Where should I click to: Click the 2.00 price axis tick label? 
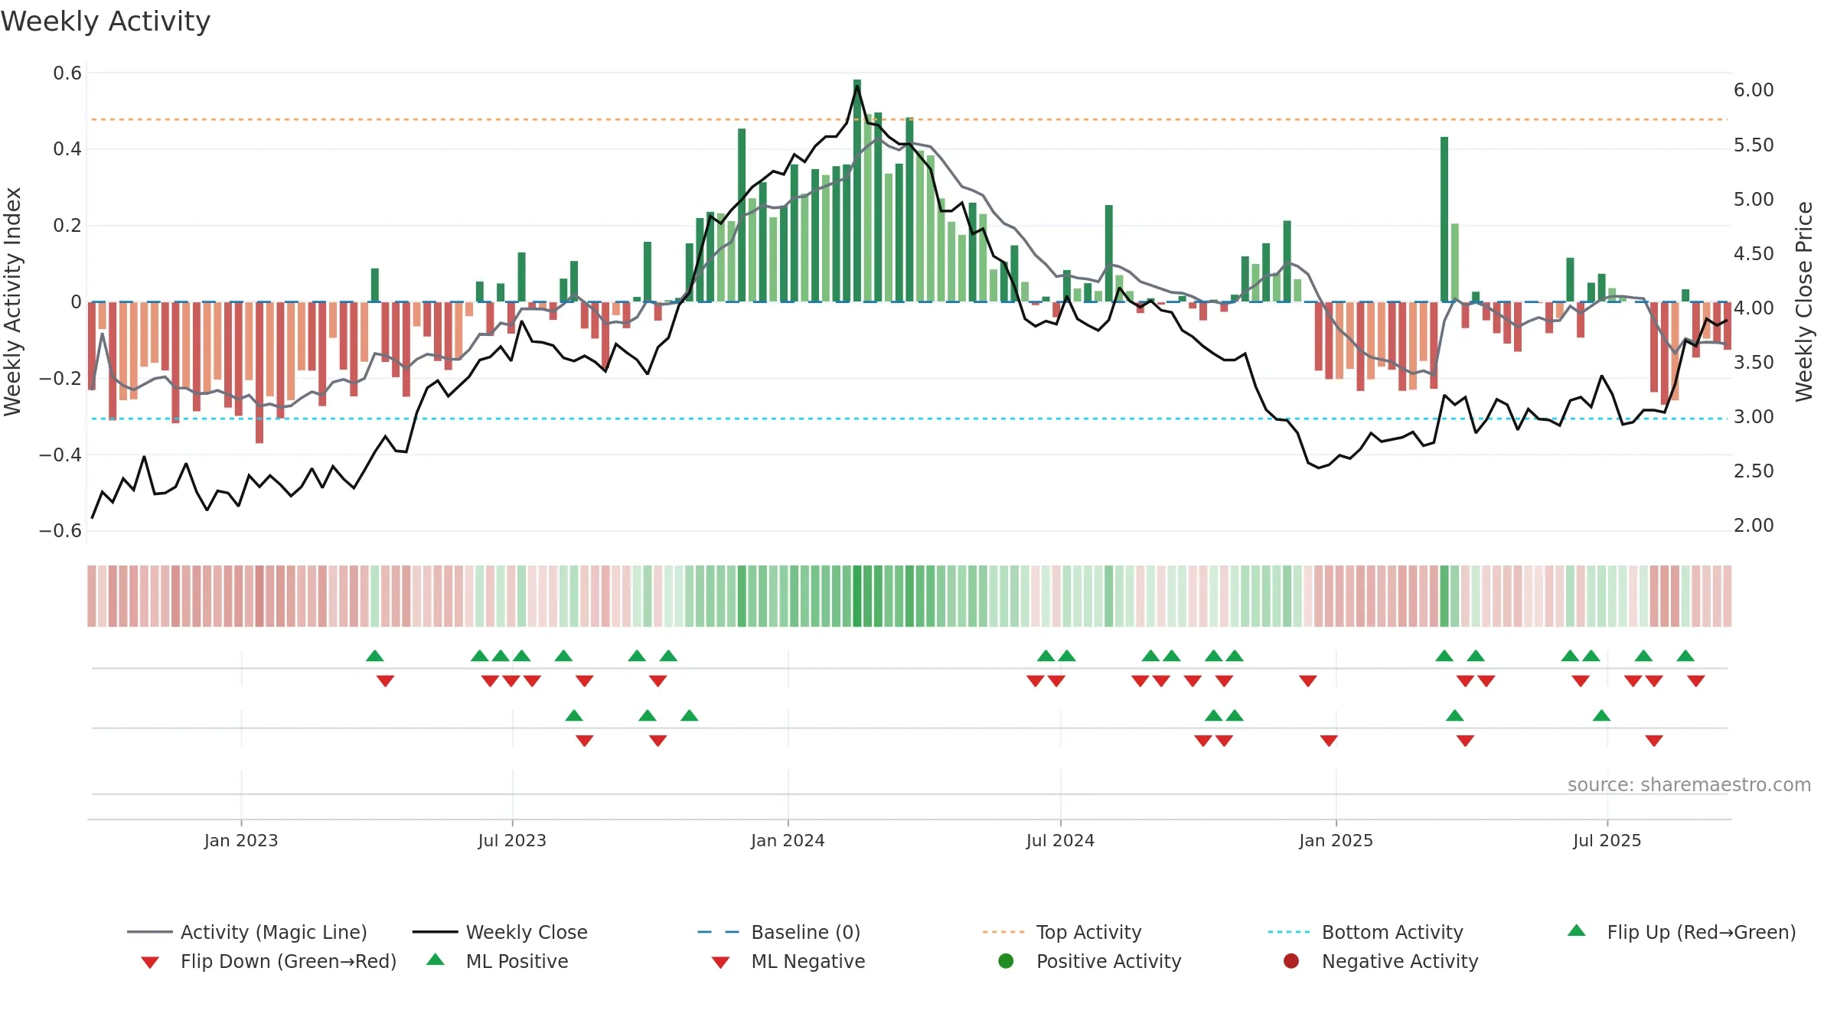(1754, 526)
